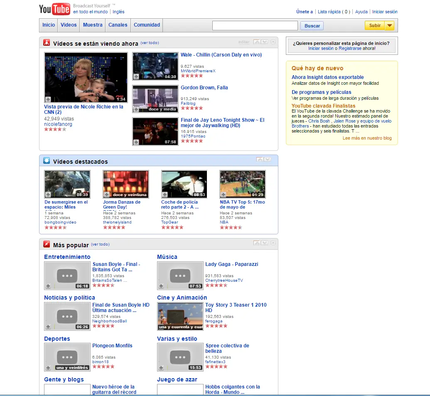Open the Ayuda link
The image size is (430, 396).
[x=361, y=12]
